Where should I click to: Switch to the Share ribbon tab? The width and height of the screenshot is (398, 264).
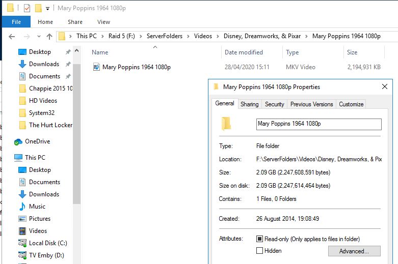pos(75,22)
